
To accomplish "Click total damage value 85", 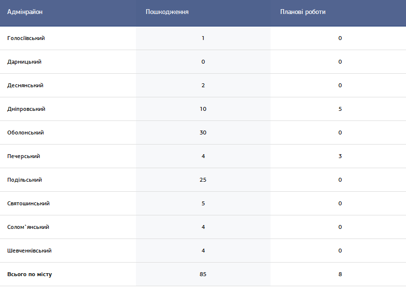I will tap(203, 274).
